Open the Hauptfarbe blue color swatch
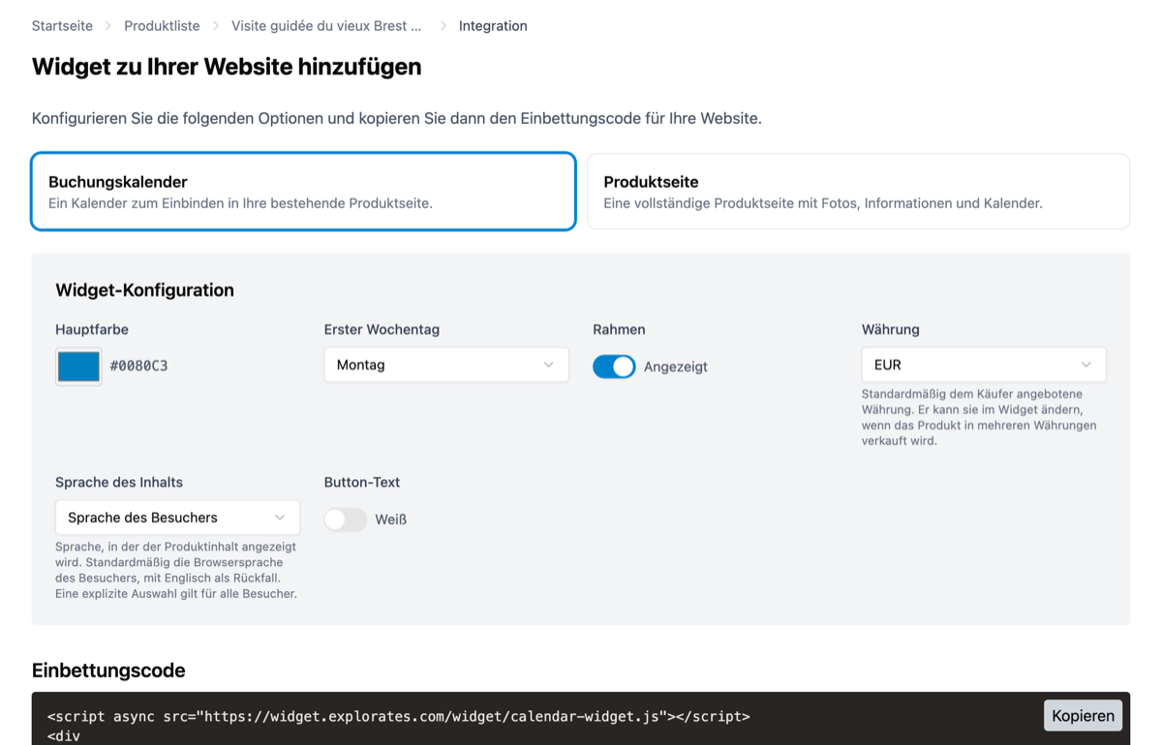 (x=78, y=367)
